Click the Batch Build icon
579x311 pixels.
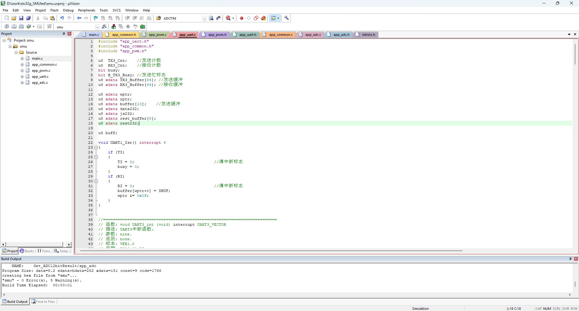[x=29, y=27]
